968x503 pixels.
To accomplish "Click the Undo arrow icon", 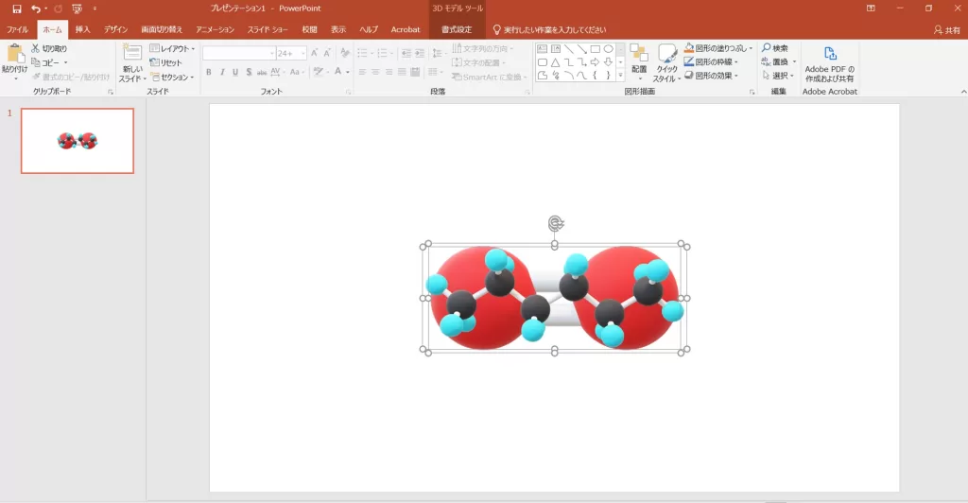I will [35, 9].
